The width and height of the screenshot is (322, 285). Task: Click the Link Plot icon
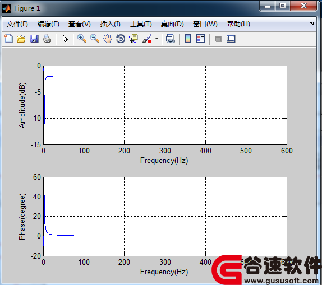coord(170,39)
